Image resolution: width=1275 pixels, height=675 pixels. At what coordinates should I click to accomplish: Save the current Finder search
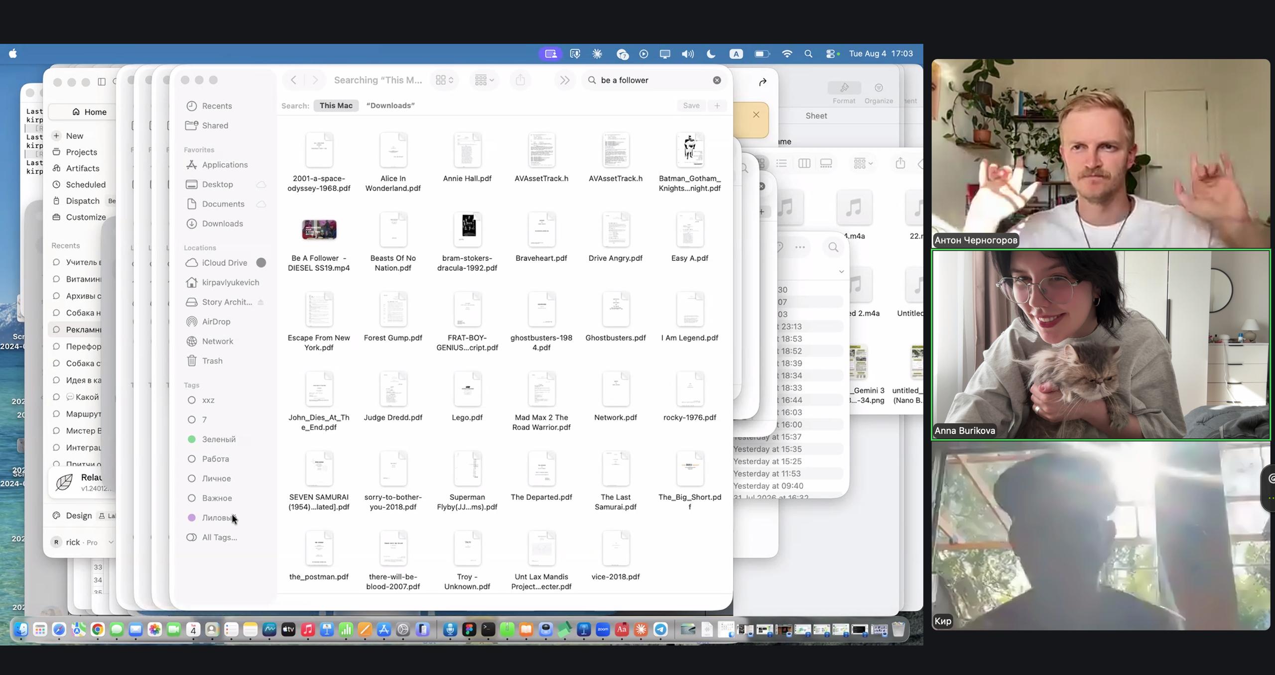pos(691,106)
